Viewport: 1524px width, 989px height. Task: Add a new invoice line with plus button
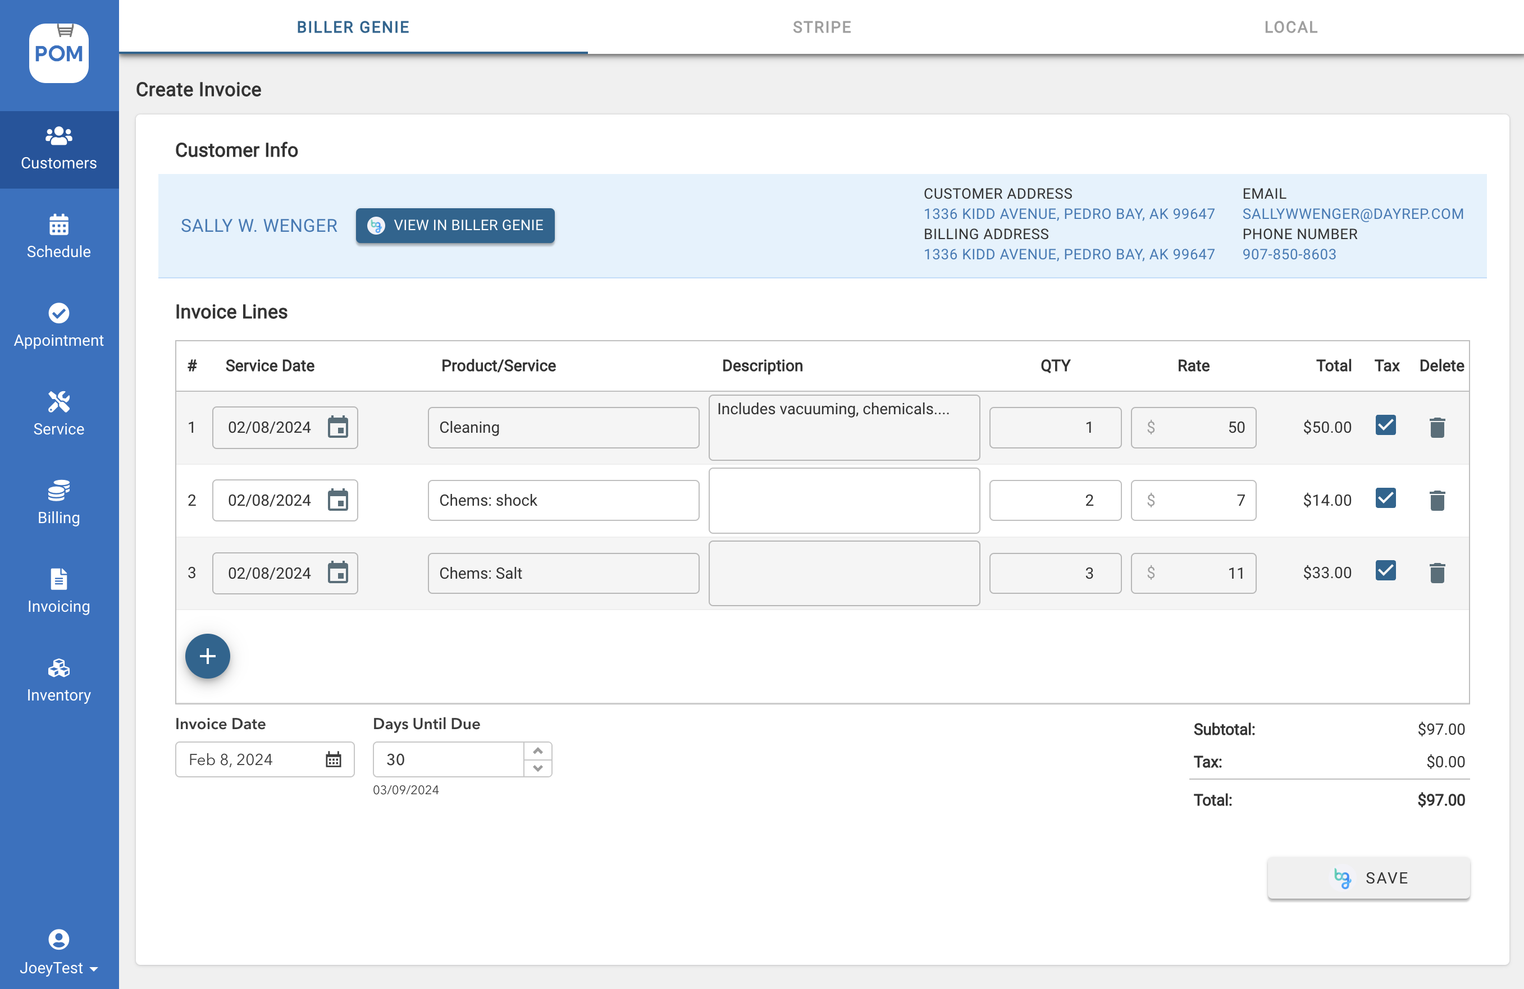click(207, 656)
